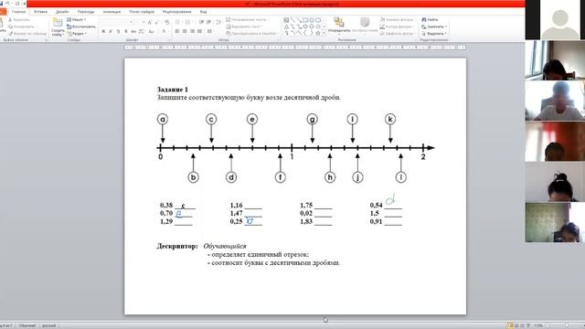Click the Создать слайд button
Viewport: 585px width, 329px height.
(x=58, y=27)
